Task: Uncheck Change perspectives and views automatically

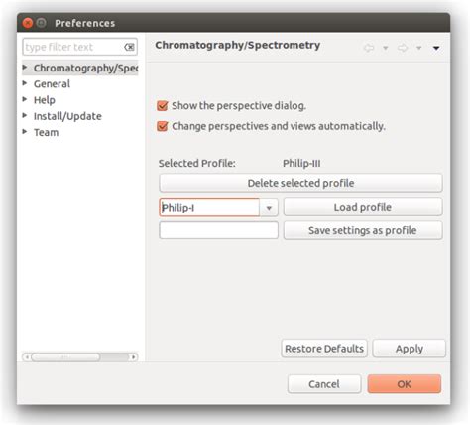Action: tap(163, 126)
